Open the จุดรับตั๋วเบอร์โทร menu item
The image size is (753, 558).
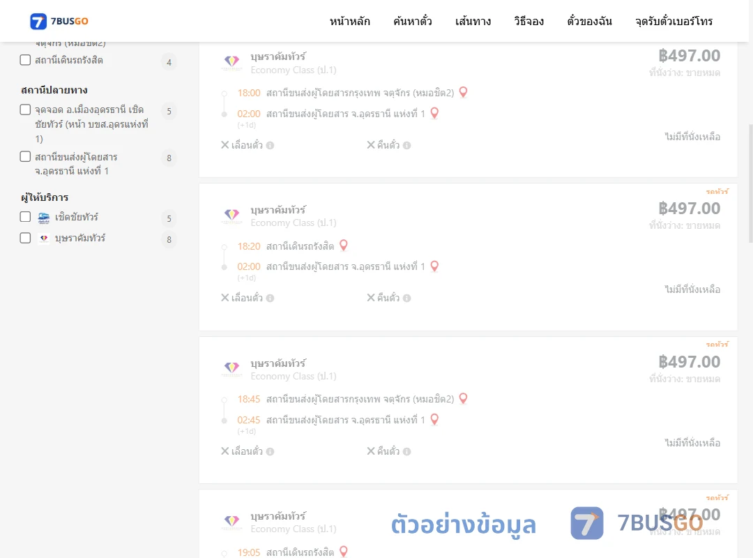click(674, 21)
